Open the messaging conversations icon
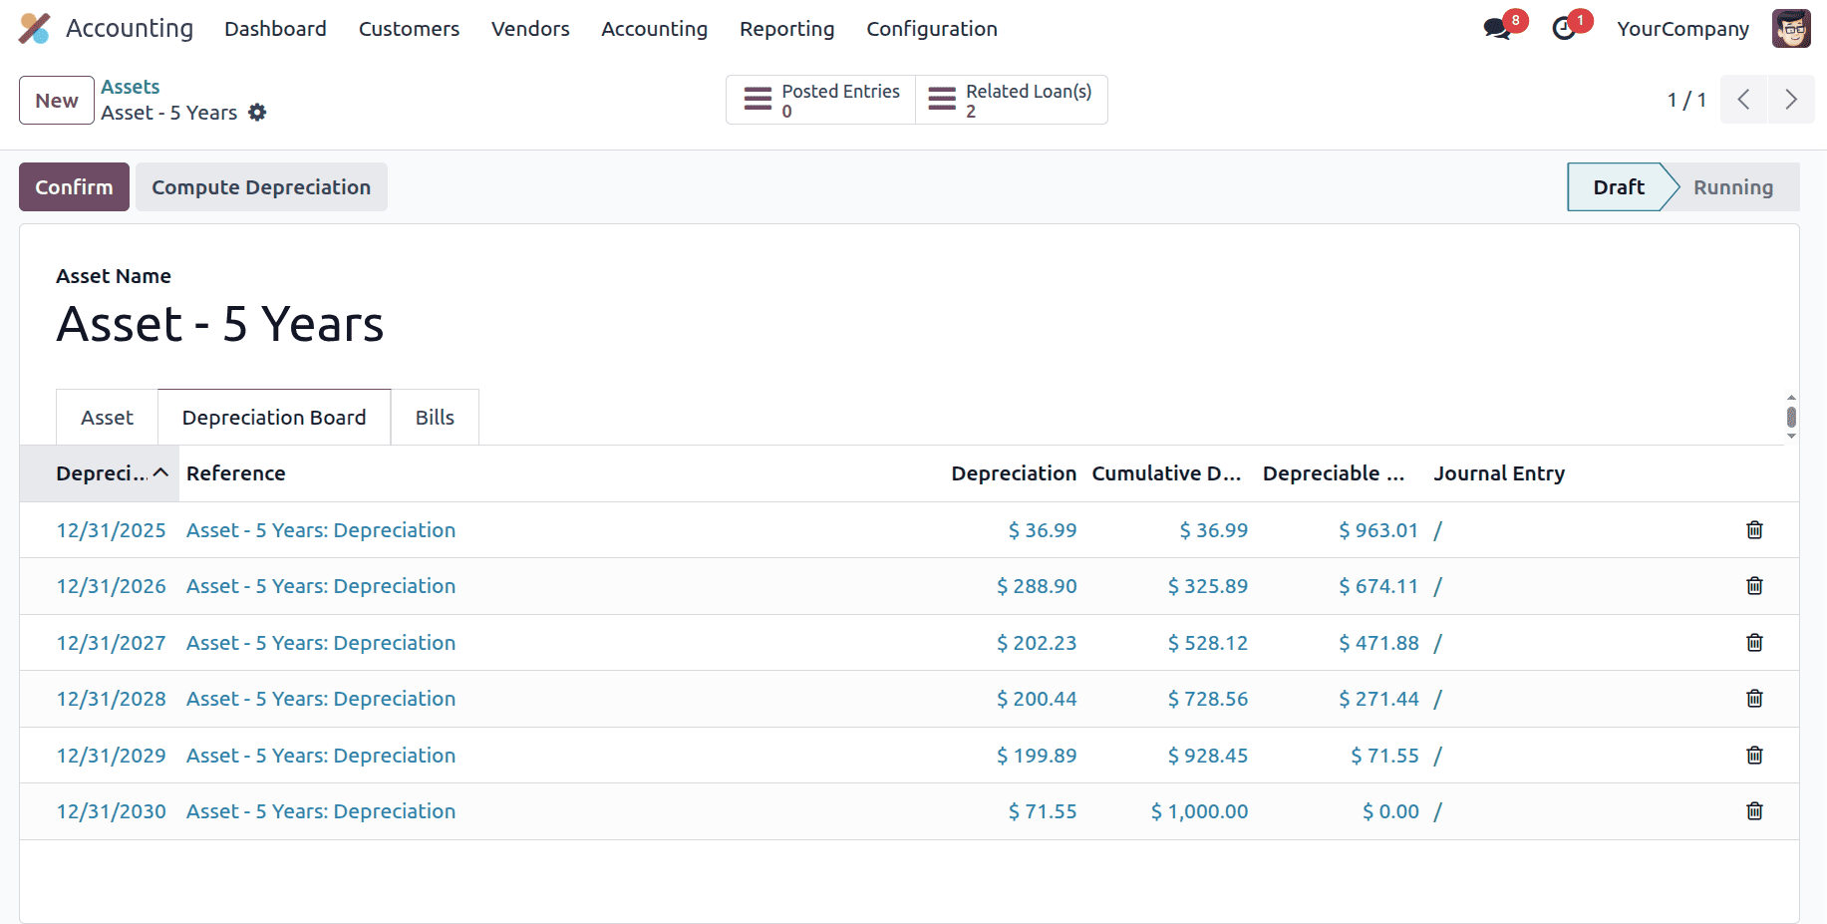 (1497, 28)
